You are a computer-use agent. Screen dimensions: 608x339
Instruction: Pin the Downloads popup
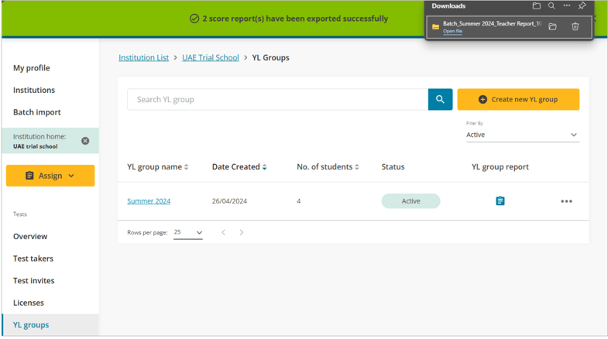click(x=582, y=6)
